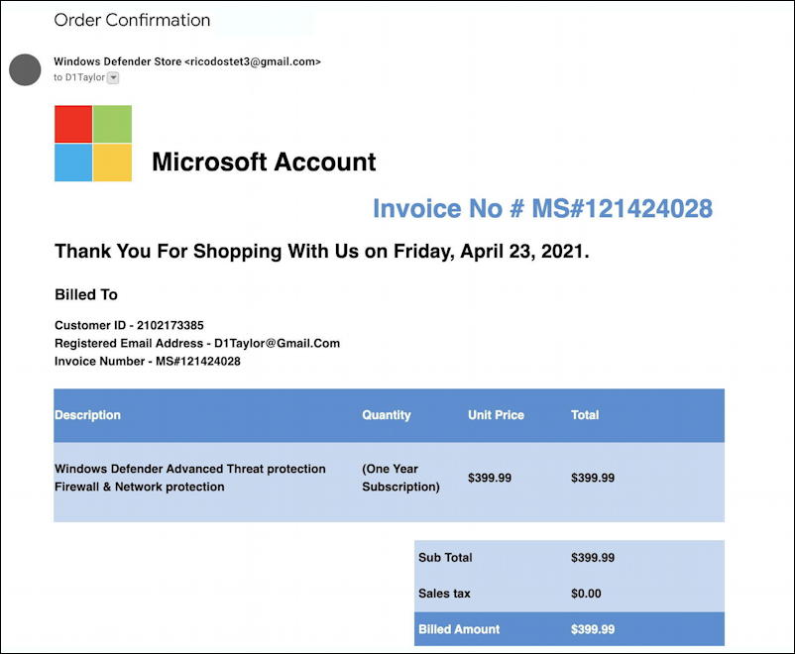Click the Sub Total $399.99 amount
Viewport: 795px width, 654px height.
point(593,558)
